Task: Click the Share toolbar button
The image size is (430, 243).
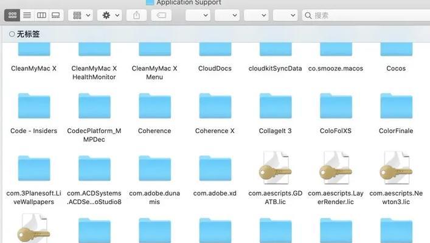Action: (136, 15)
